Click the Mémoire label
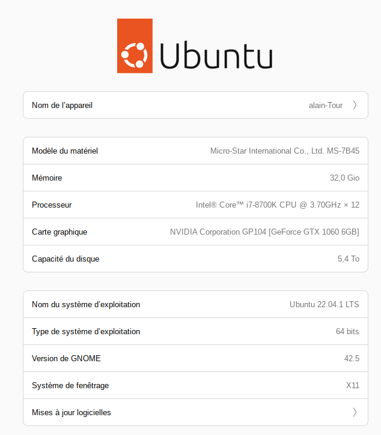381x435 pixels. click(47, 178)
